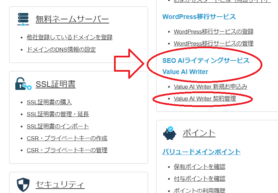
Task: Click the Value AI Writer heading text
Action: click(x=185, y=72)
